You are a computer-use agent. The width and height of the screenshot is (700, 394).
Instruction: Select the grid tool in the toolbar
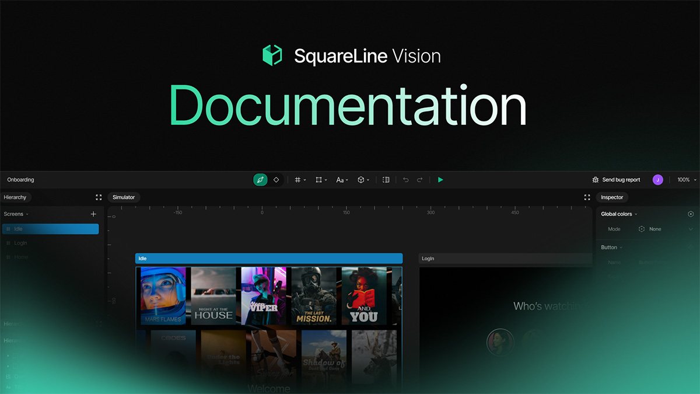[297, 180]
